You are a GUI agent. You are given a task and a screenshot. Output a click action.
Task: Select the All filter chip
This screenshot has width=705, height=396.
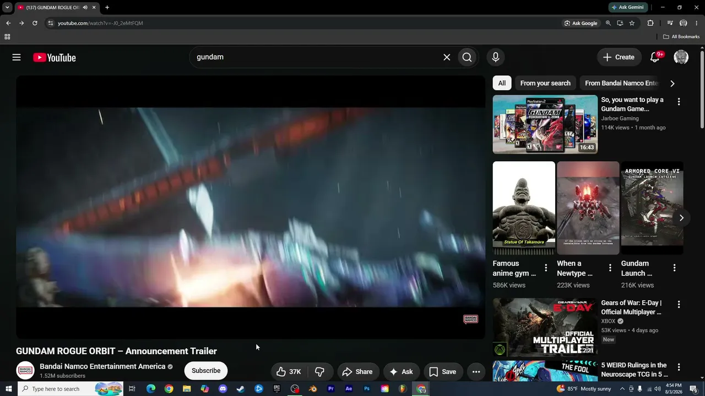coord(502,83)
